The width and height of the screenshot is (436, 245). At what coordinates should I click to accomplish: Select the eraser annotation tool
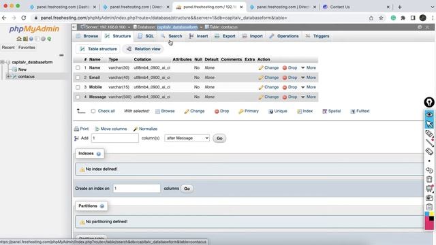(429, 151)
